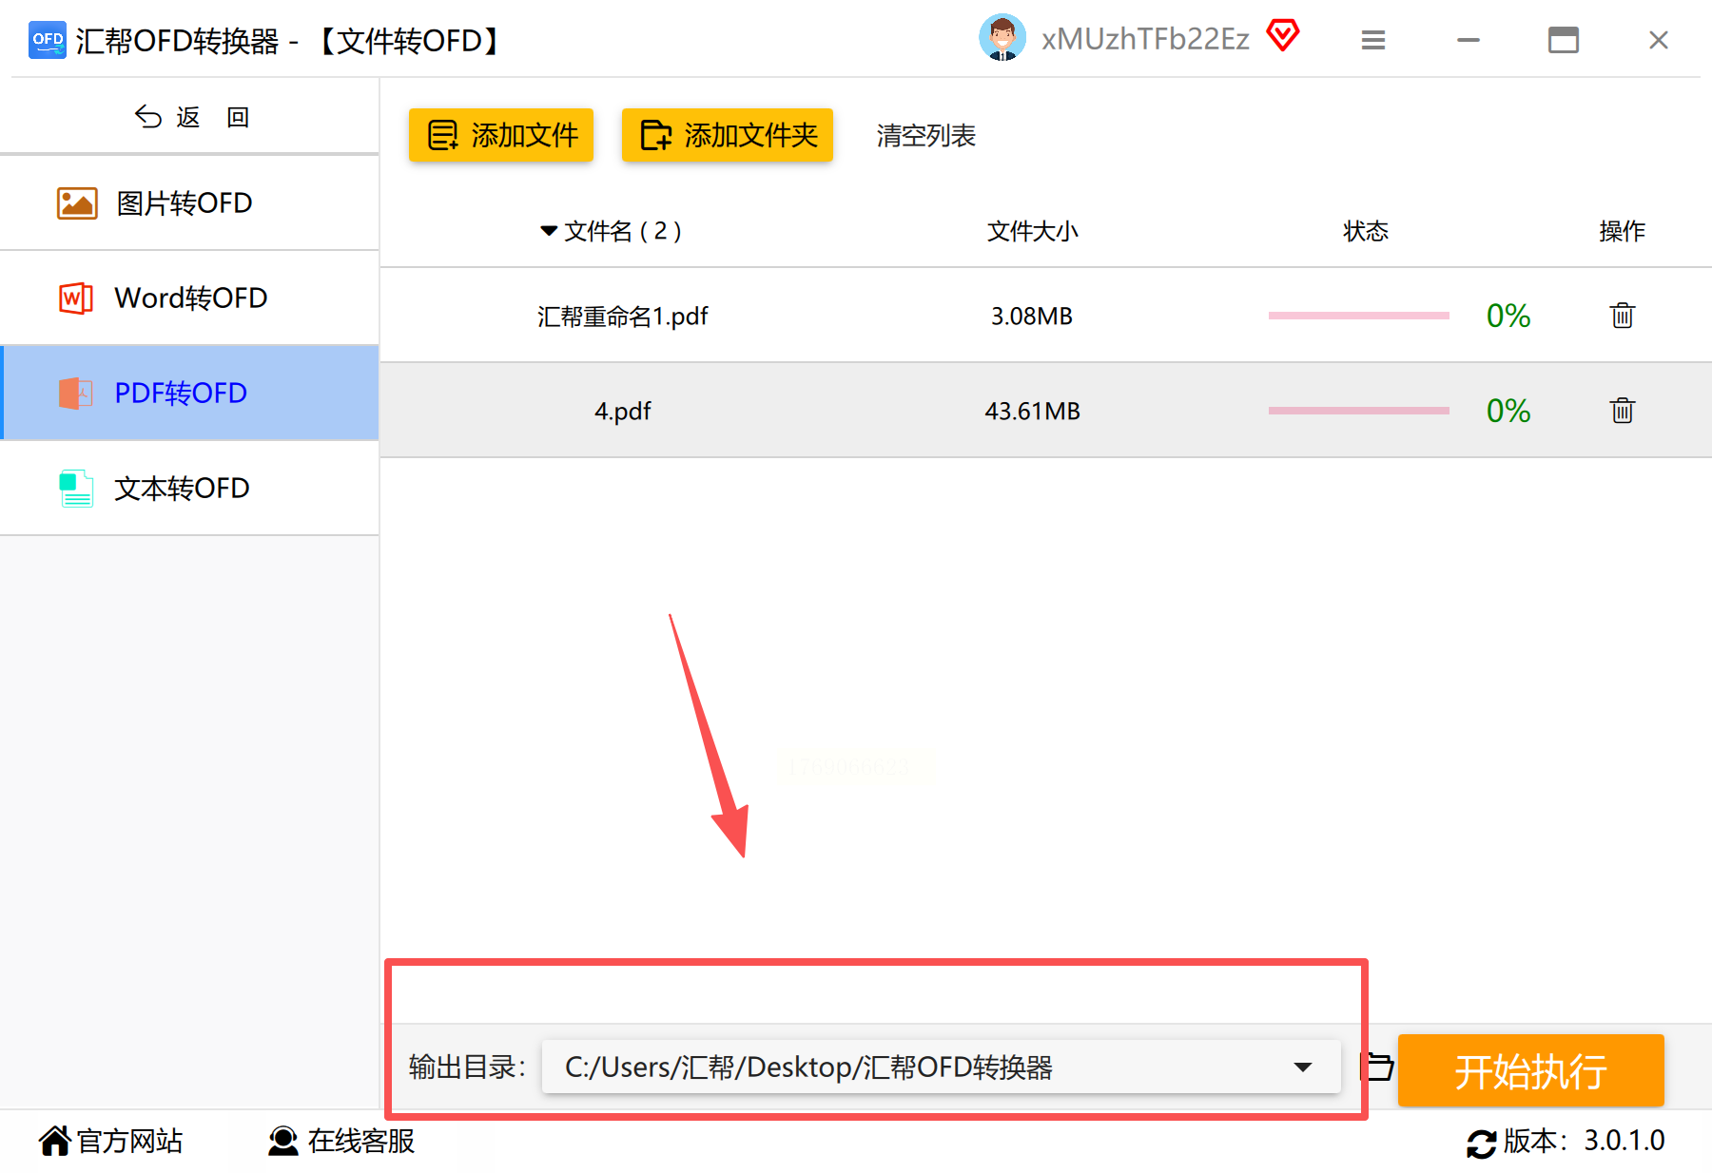Click the 文本转OFD document icon
The height and width of the screenshot is (1173, 1712).
click(x=76, y=489)
